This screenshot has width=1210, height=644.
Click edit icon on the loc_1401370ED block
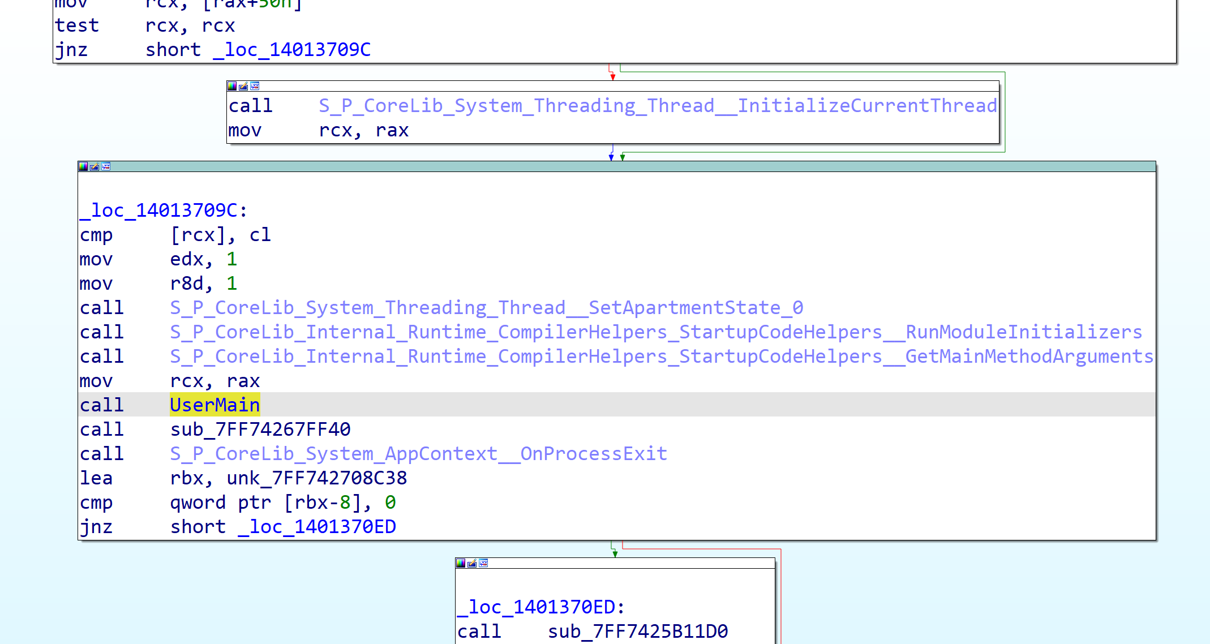pos(472,563)
